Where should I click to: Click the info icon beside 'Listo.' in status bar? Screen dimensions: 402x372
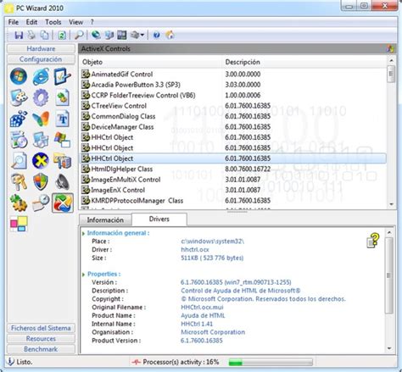(x=10, y=362)
